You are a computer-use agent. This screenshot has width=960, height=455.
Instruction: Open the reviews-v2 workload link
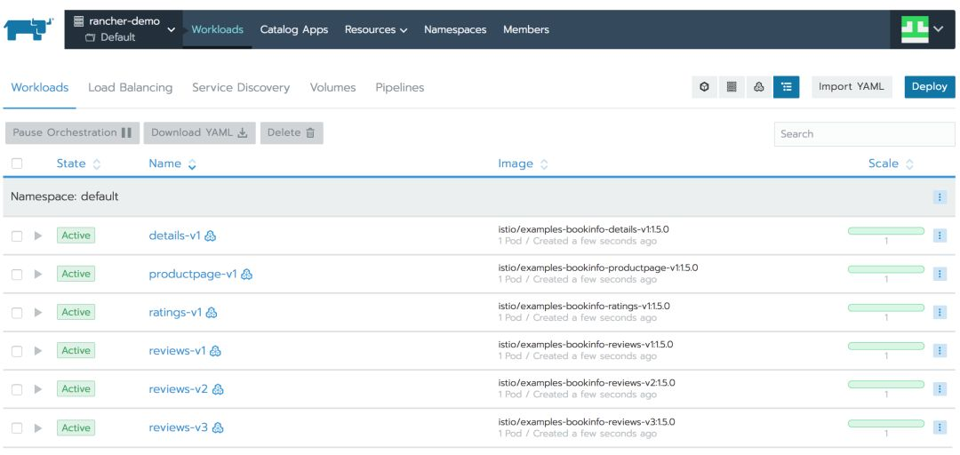(178, 389)
